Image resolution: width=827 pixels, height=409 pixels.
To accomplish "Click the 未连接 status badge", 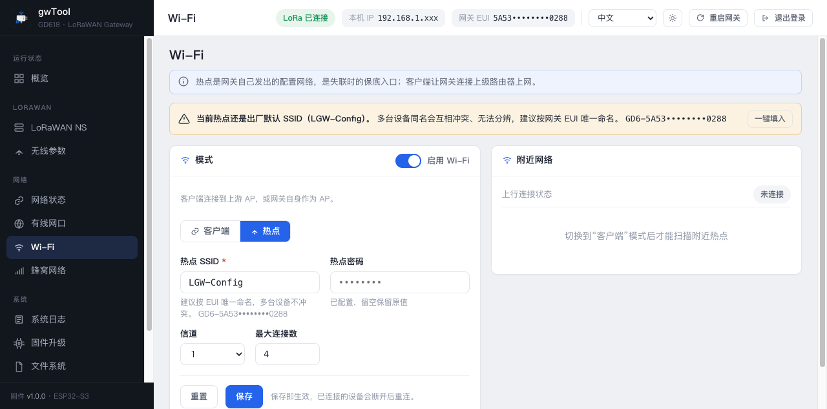I will (772, 194).
